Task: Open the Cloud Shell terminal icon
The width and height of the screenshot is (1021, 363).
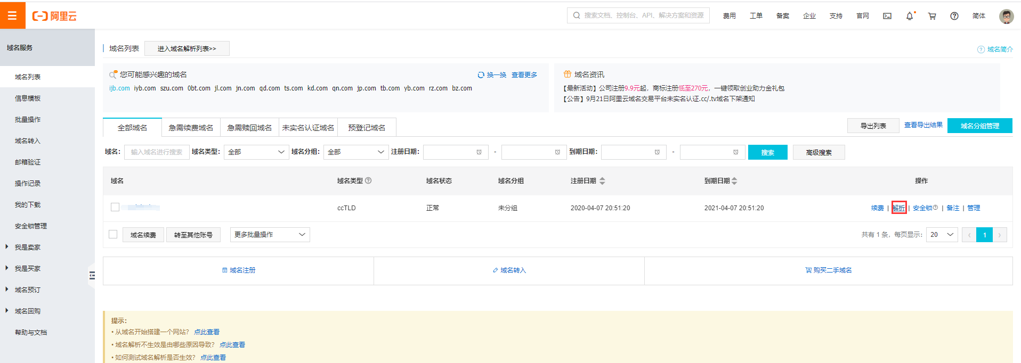Action: [887, 16]
